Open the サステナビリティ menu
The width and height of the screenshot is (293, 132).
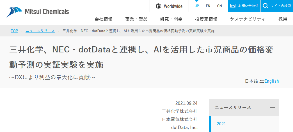tap(248, 19)
